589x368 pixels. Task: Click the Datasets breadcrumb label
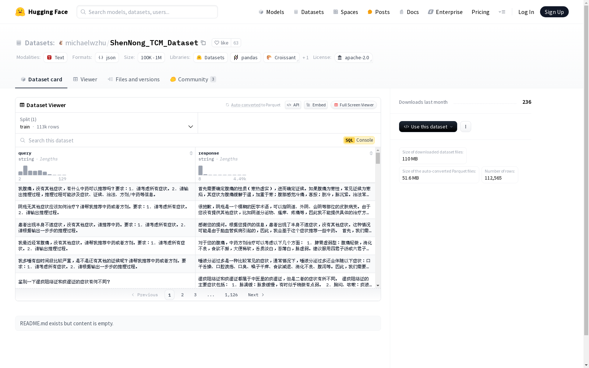[x=40, y=43]
